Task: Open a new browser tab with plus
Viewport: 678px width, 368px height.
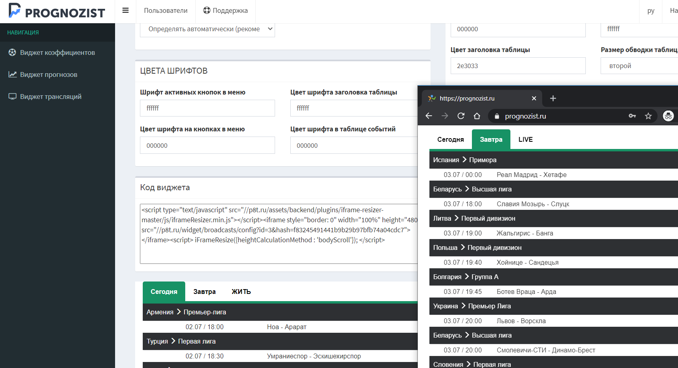Action: click(x=553, y=98)
